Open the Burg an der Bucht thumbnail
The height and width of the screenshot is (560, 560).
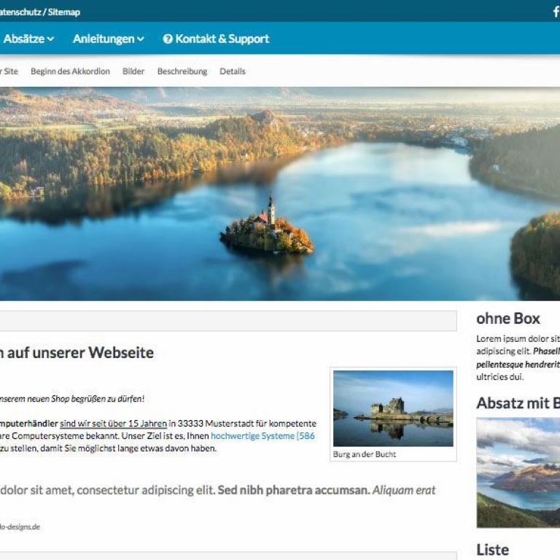(393, 408)
